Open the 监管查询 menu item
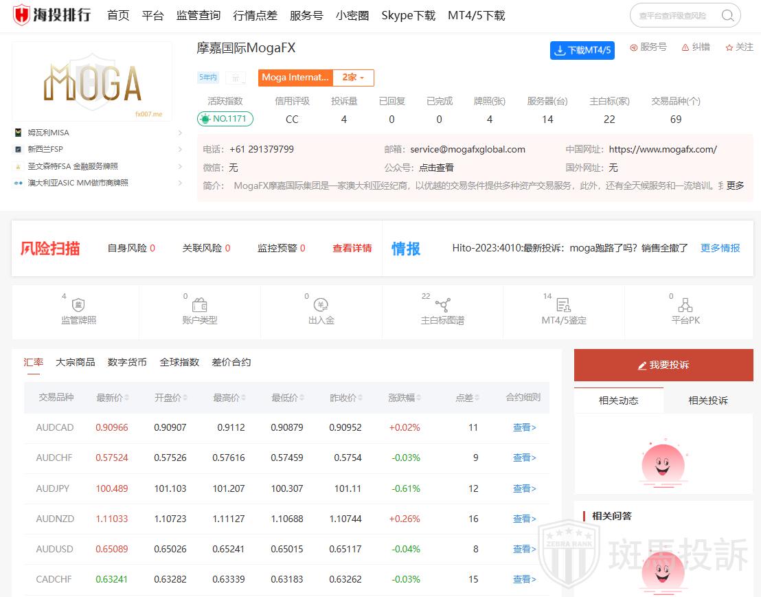This screenshot has height=597, width=761. click(x=198, y=15)
